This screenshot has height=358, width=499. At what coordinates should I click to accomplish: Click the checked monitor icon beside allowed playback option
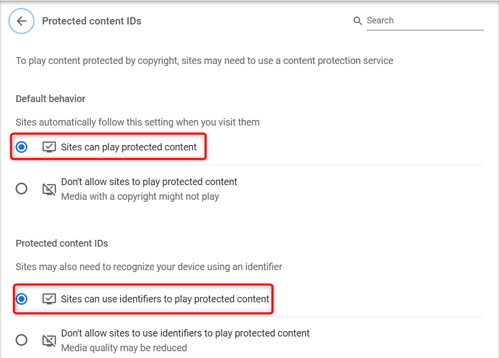click(49, 146)
